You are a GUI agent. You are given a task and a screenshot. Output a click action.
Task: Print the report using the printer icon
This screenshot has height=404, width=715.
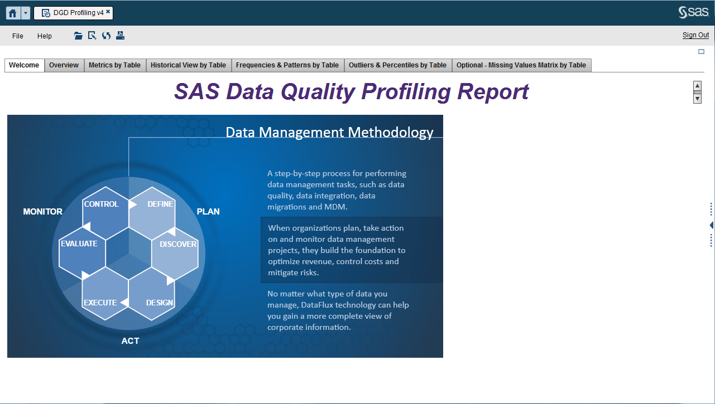click(x=120, y=35)
